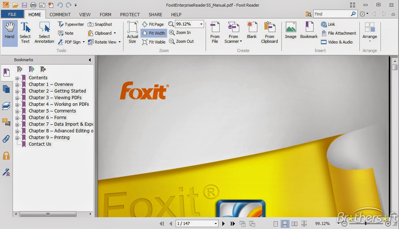399x229 pixels.
Task: Open Rotate View dropdown arrow
Action: (x=119, y=42)
